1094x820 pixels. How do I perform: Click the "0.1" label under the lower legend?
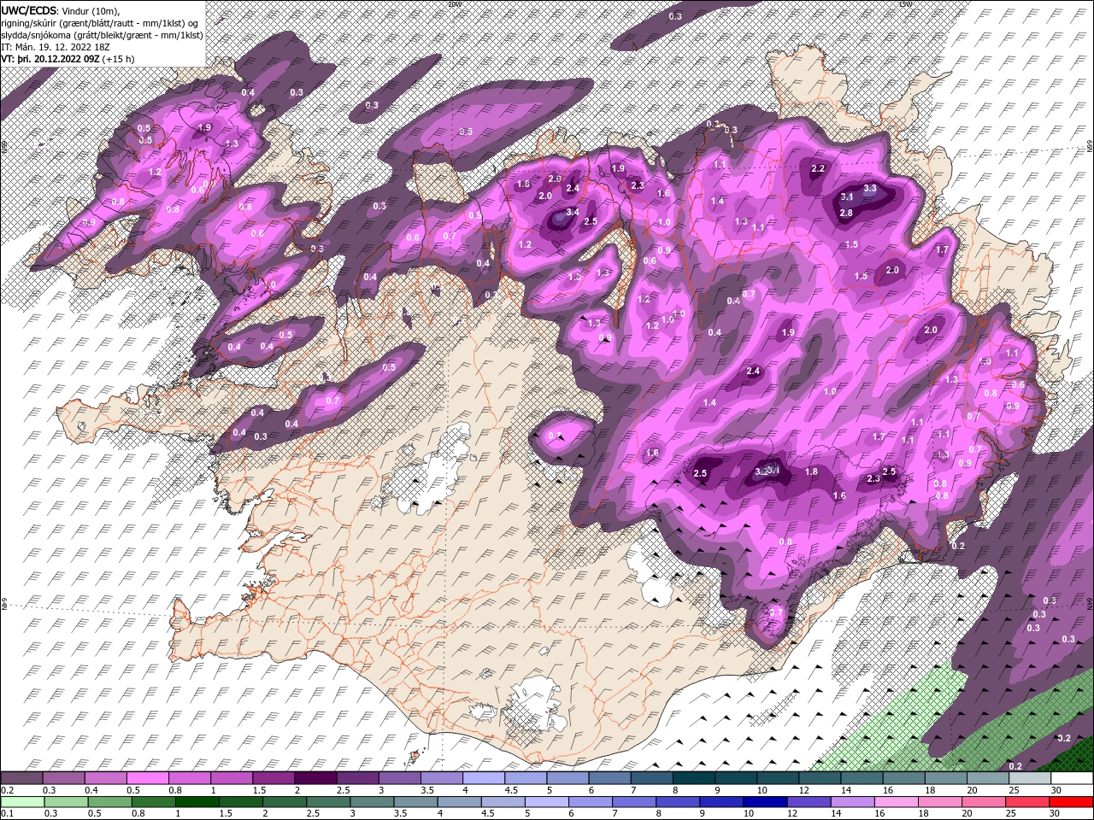point(7,814)
